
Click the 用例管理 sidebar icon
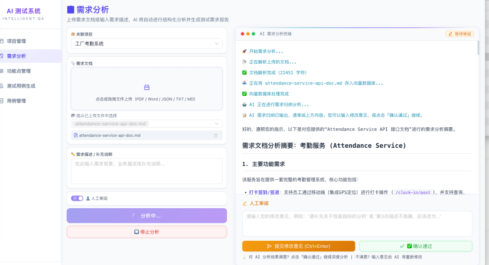[x=2, y=101]
